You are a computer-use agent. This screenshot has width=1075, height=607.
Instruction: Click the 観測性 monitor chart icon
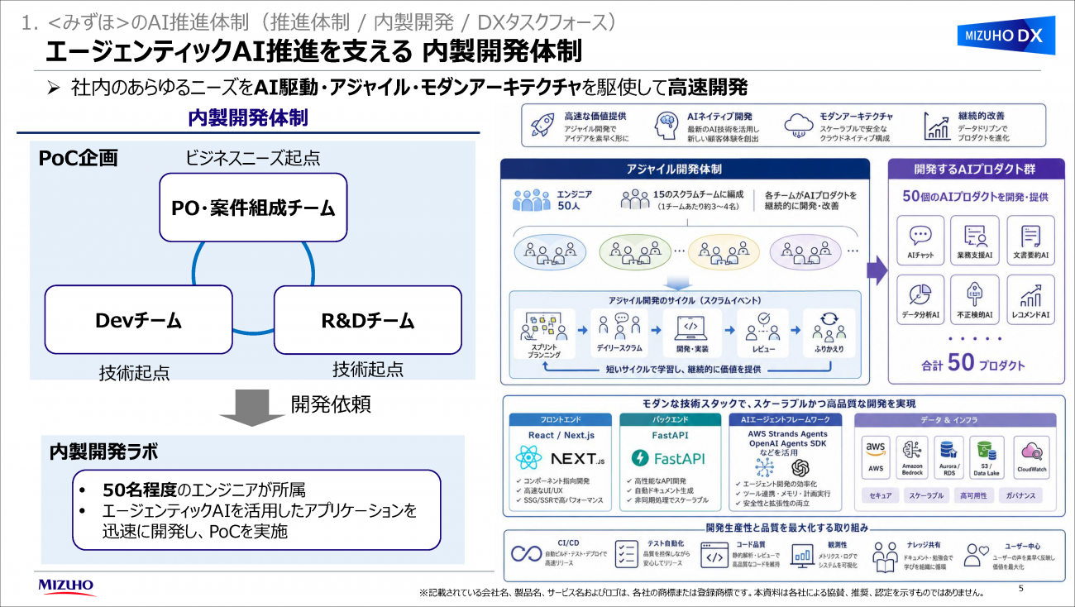coord(802,555)
